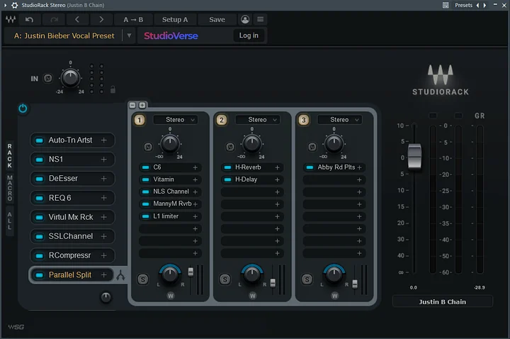Viewport: 510px width, 339px height.
Task: Open the user account icon
Action: (245, 20)
